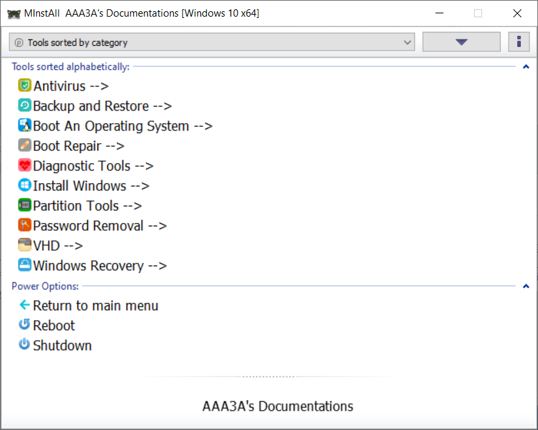Click the Password Removal key icon
The height and width of the screenshot is (430, 538).
click(x=25, y=225)
